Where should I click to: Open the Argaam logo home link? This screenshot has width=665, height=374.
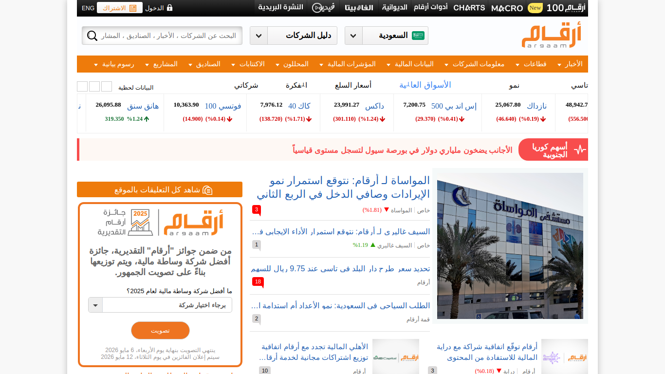pos(552,36)
